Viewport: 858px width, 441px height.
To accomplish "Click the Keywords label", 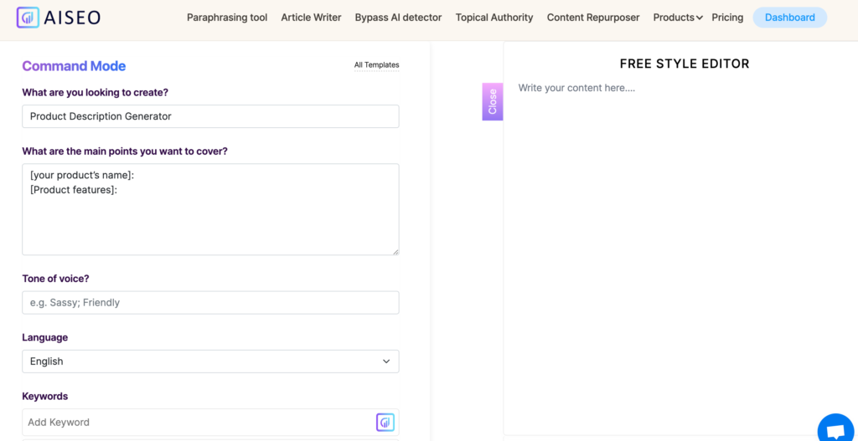I will [x=45, y=396].
